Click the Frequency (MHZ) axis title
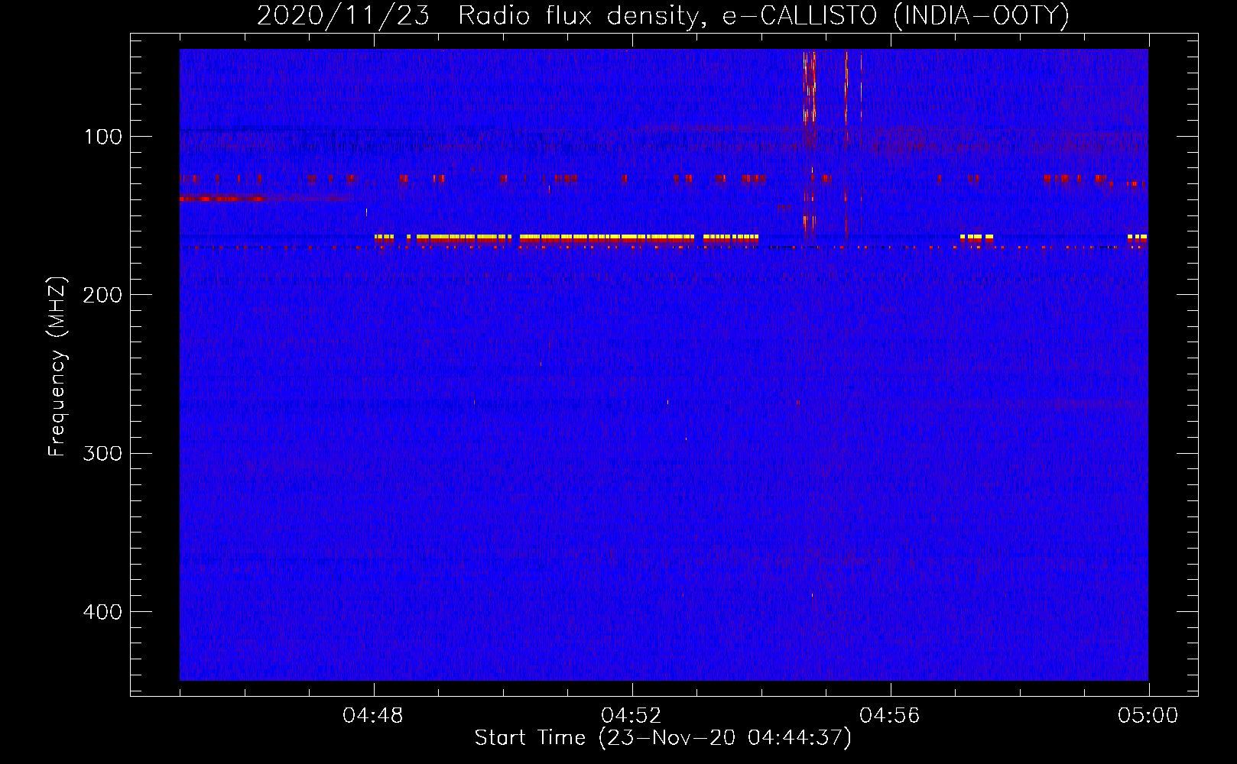Screen dimensions: 1237x764 [x=57, y=367]
